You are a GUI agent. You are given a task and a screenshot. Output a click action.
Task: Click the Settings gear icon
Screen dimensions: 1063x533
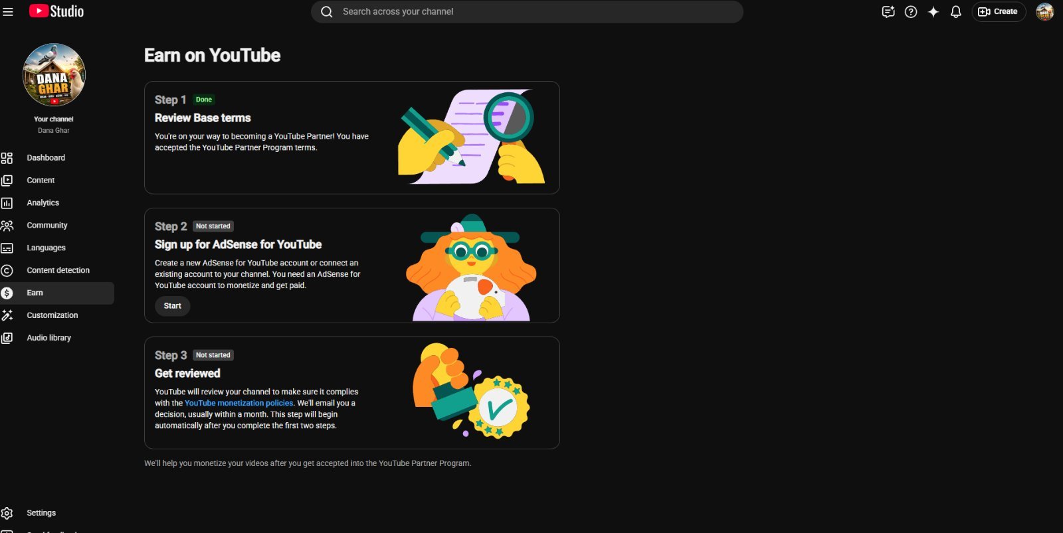coord(7,513)
